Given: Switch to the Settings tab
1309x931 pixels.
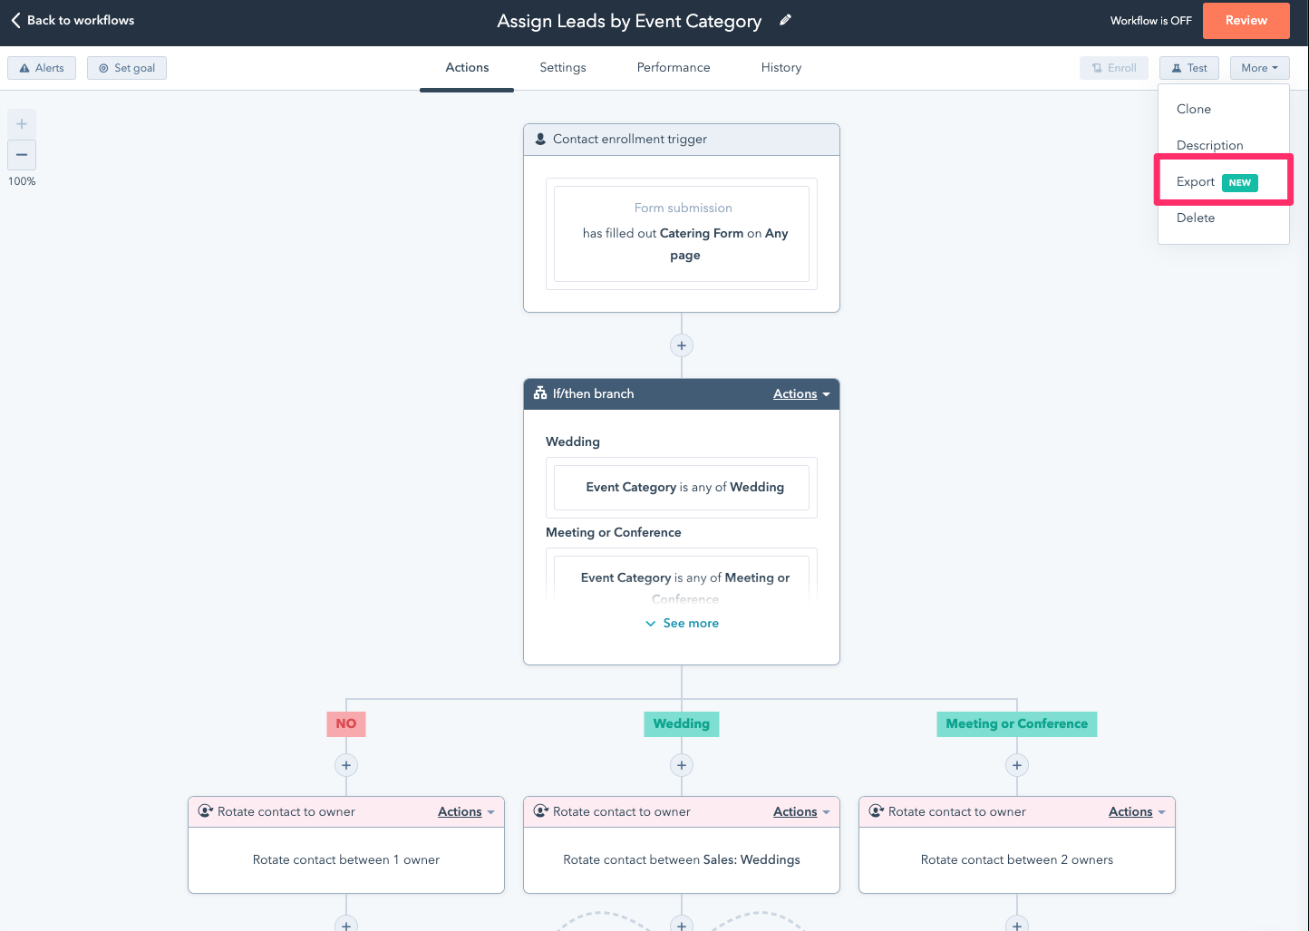Looking at the screenshot, I should (562, 68).
